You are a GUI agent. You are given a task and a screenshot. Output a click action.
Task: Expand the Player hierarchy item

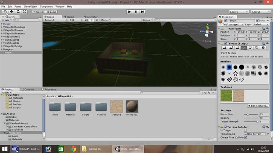[x=2, y=24]
